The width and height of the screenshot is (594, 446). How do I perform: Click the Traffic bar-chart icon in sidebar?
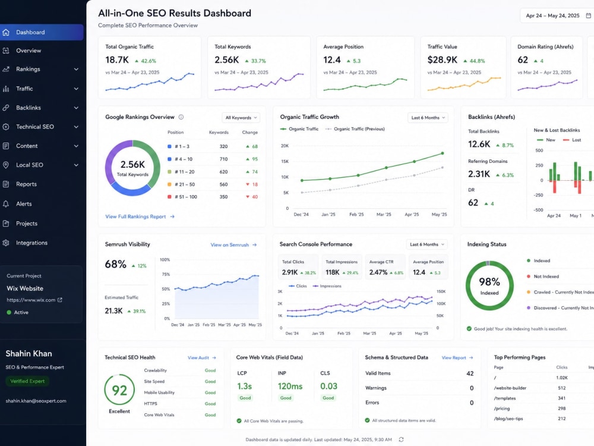tap(6, 89)
